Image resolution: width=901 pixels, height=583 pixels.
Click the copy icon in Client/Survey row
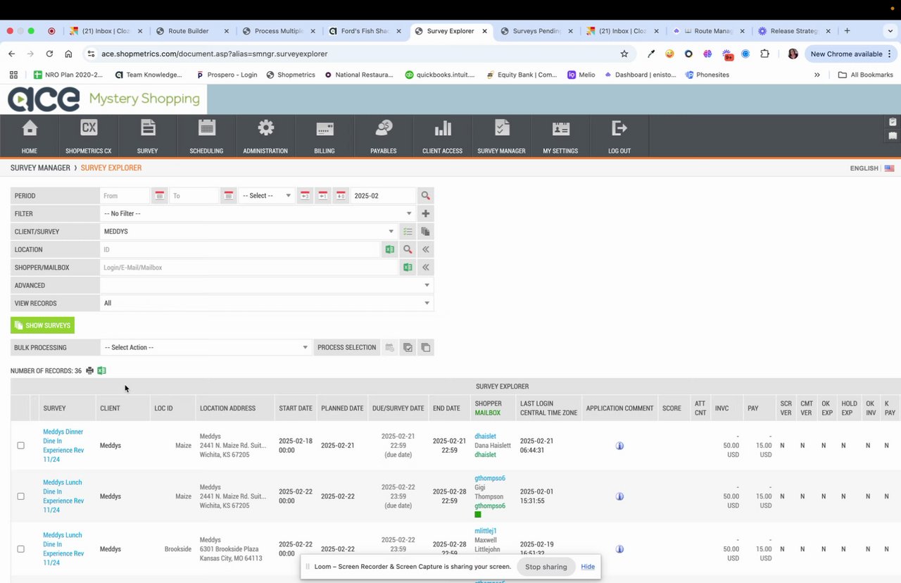pos(425,232)
